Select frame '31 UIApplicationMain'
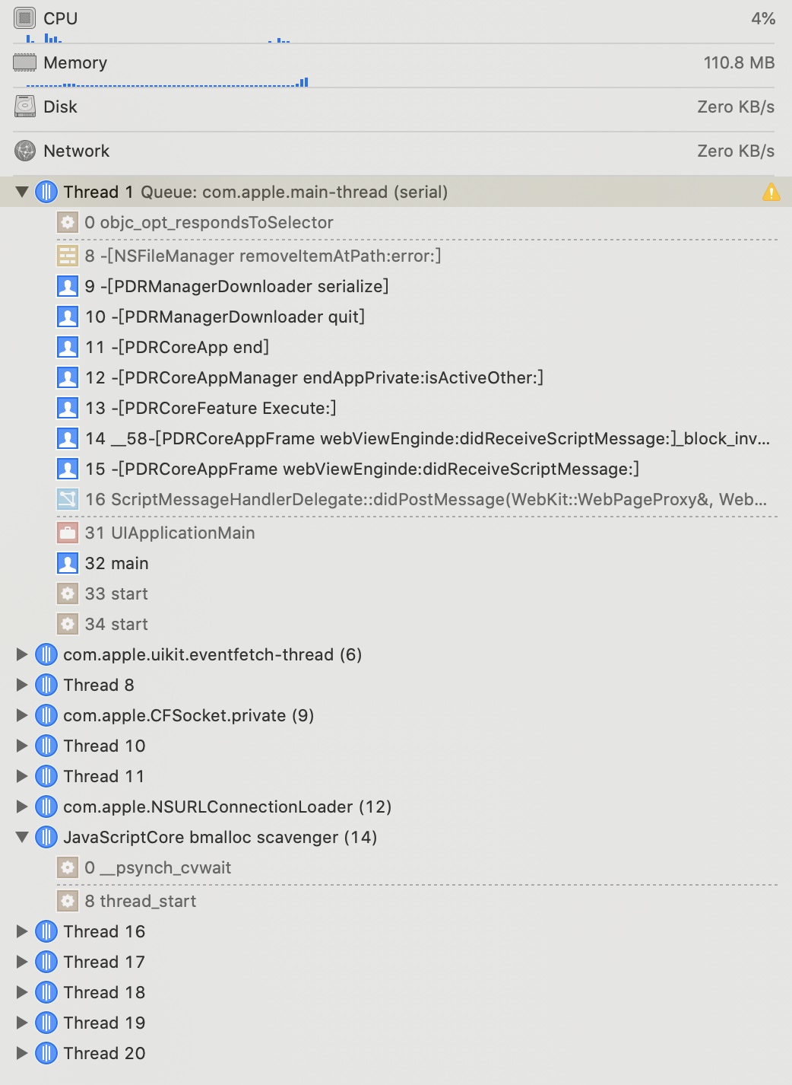Image resolution: width=792 pixels, height=1085 pixels. click(169, 533)
